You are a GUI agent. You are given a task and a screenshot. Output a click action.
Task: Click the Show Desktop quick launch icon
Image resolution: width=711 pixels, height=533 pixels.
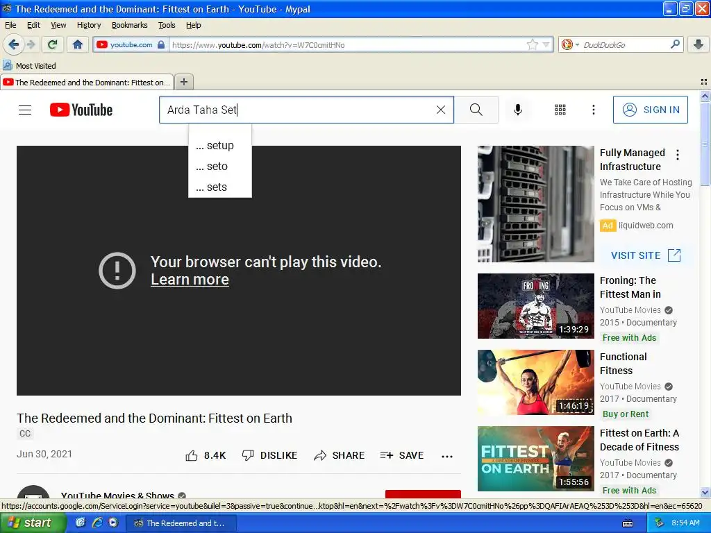tap(81, 523)
